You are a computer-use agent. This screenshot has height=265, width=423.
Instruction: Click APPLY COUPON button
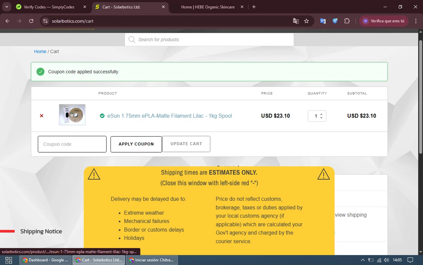pos(136,144)
